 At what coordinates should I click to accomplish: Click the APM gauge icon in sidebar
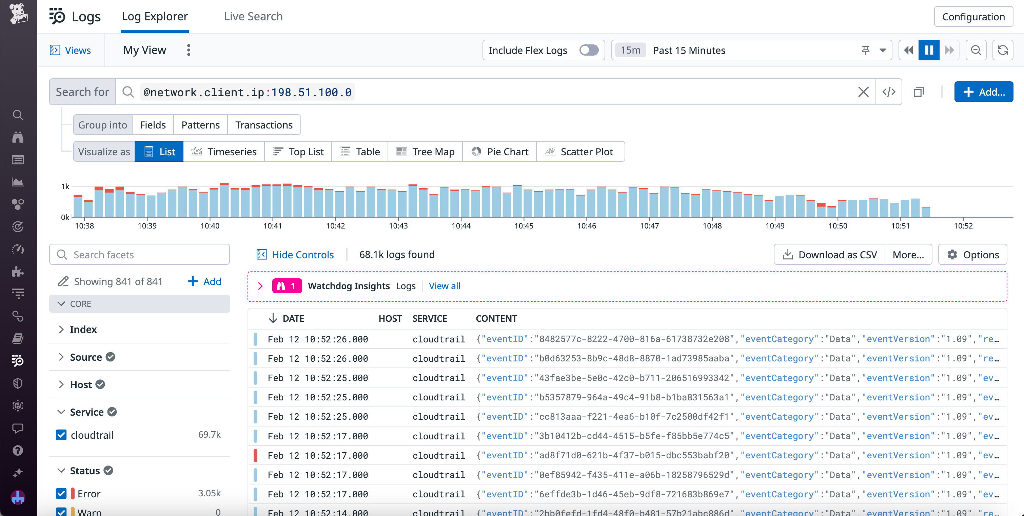18,249
